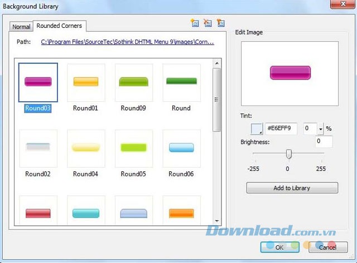This screenshot has height=263, width=357.
Task: Click the Add to Library button
Action: [292, 188]
